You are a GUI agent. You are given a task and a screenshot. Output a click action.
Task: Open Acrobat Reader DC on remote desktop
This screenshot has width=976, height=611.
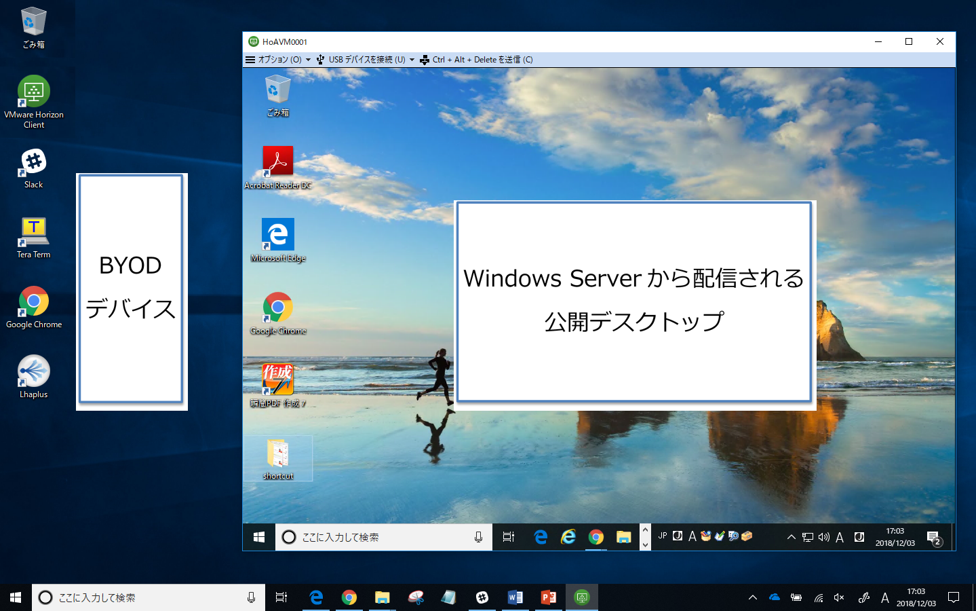click(277, 163)
